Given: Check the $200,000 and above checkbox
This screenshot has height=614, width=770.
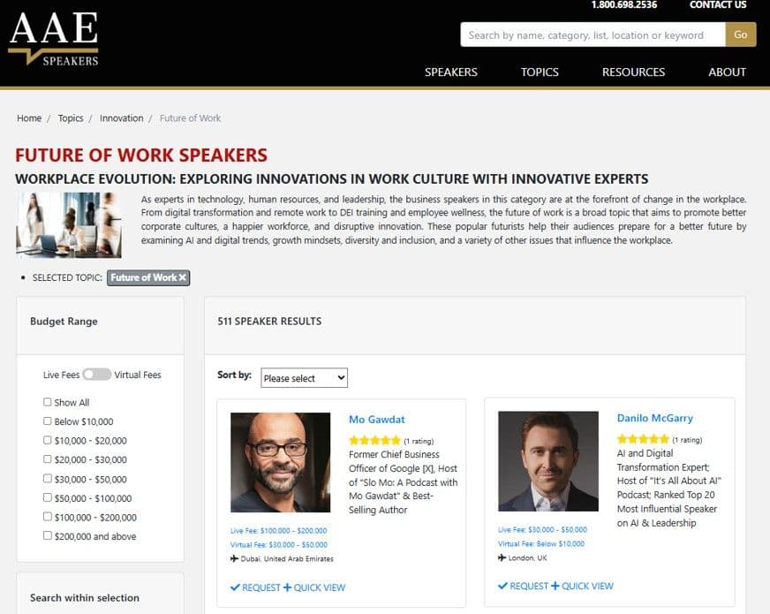Looking at the screenshot, I should (x=47, y=536).
